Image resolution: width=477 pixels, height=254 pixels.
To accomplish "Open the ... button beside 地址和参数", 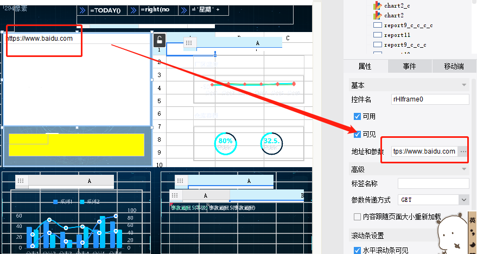I will point(463,151).
